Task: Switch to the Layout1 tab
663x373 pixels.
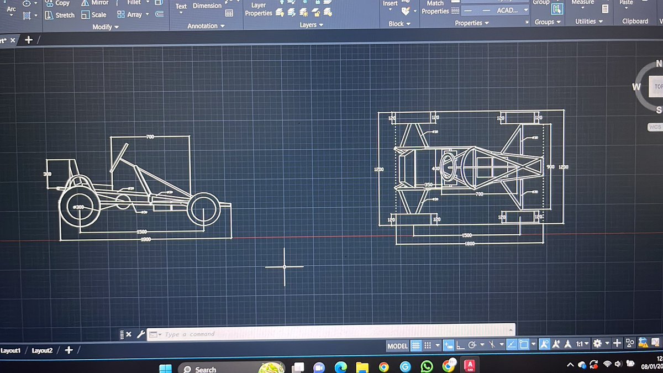Action: (10, 350)
